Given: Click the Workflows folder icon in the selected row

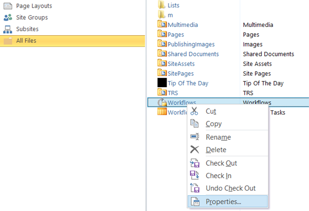Looking at the screenshot, I should pos(162,102).
